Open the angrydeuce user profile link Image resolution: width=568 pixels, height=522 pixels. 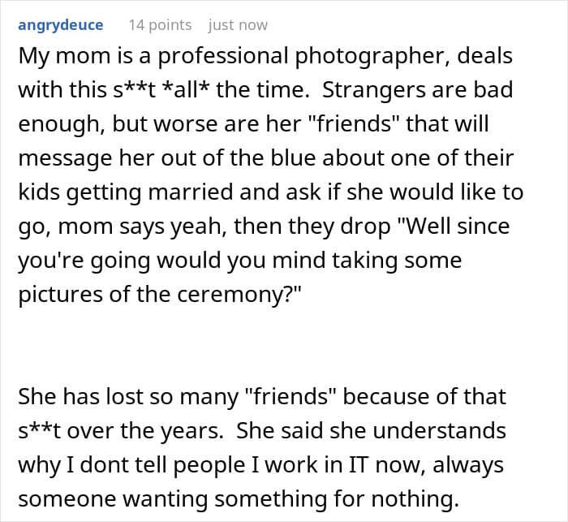tap(61, 25)
